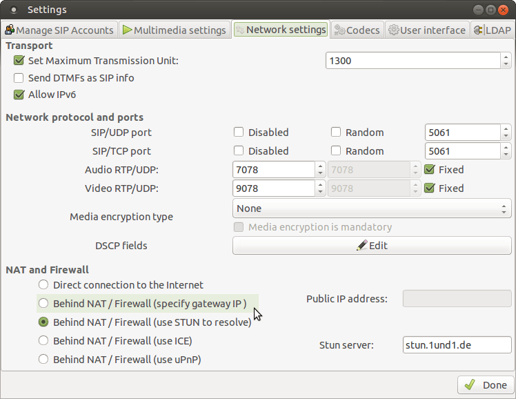Check Disabled for SIP/TCP port
The width and height of the screenshot is (516, 399).
point(239,150)
